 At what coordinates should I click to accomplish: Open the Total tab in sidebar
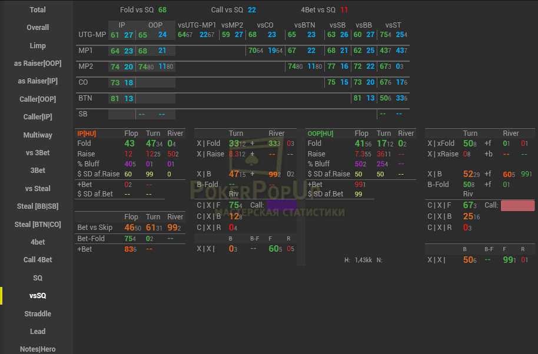point(37,9)
